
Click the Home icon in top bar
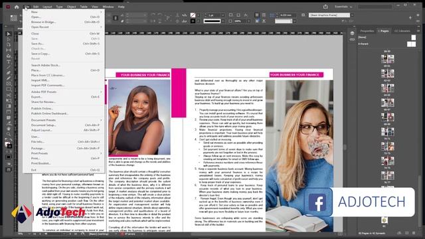click(17, 7)
